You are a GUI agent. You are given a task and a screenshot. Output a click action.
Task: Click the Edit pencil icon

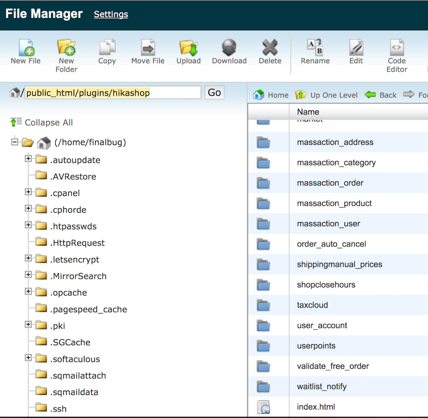click(356, 48)
